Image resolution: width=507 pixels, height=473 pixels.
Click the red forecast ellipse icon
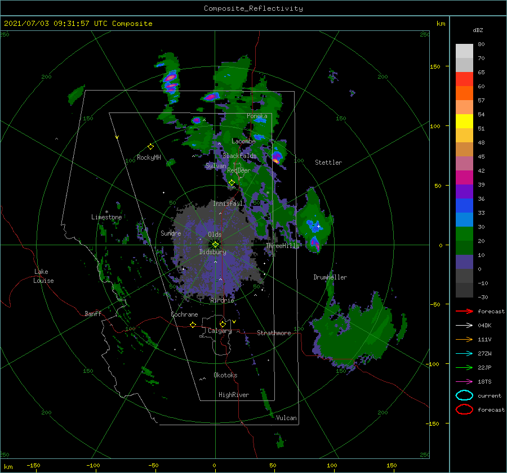click(464, 409)
